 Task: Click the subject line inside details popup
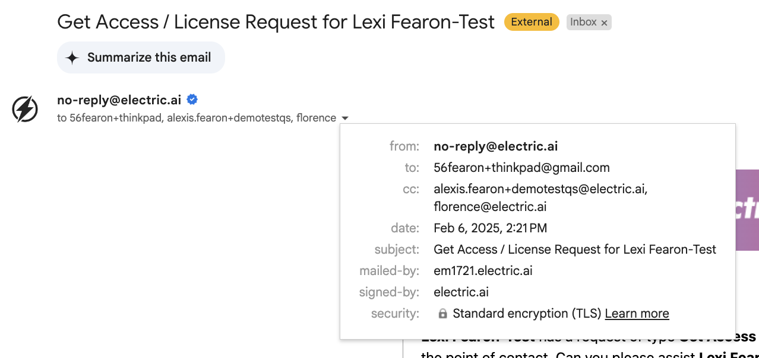[575, 250]
